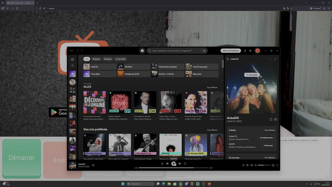Click the Windows taskbar Rechercher box
Viewport: 332px width, 187px height.
coord(140,184)
